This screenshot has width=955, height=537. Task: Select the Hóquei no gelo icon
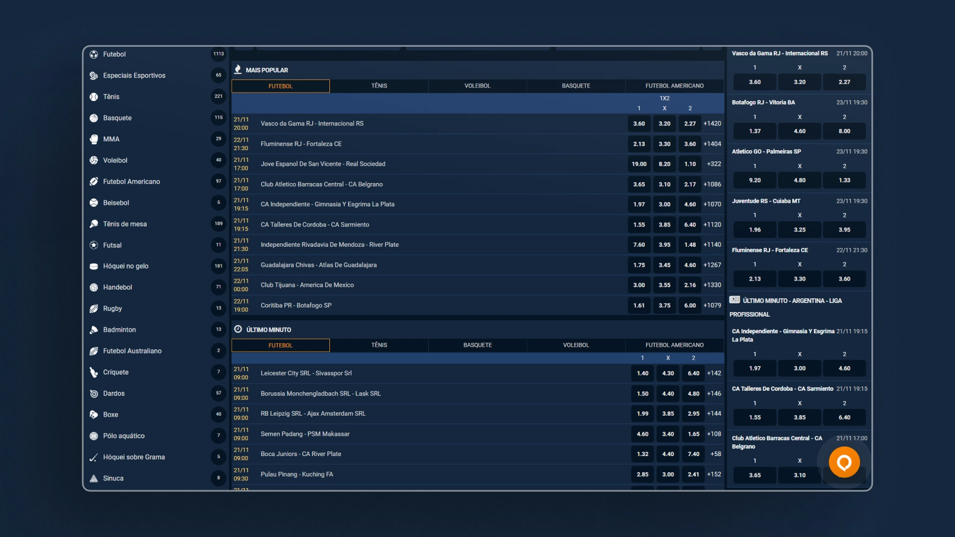click(x=94, y=266)
